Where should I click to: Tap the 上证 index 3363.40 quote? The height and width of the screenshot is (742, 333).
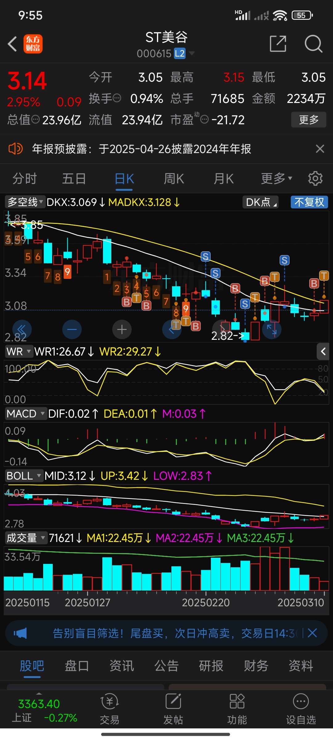point(45,710)
